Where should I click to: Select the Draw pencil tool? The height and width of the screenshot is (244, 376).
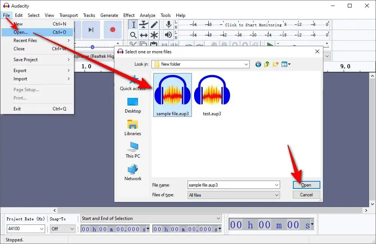click(154, 25)
